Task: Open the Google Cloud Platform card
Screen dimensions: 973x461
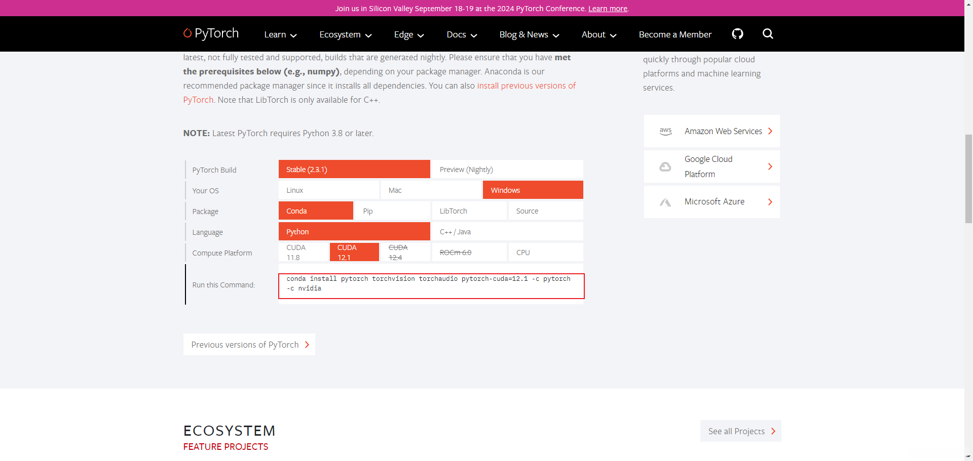Action: pos(712,166)
